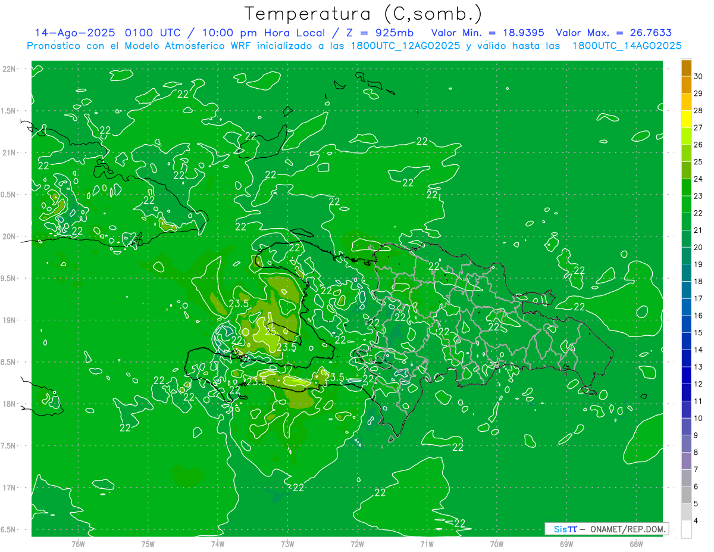Screen dimensions: 714x552
Task: Click the "69W" longitude axis label
Action: pyautogui.click(x=566, y=544)
